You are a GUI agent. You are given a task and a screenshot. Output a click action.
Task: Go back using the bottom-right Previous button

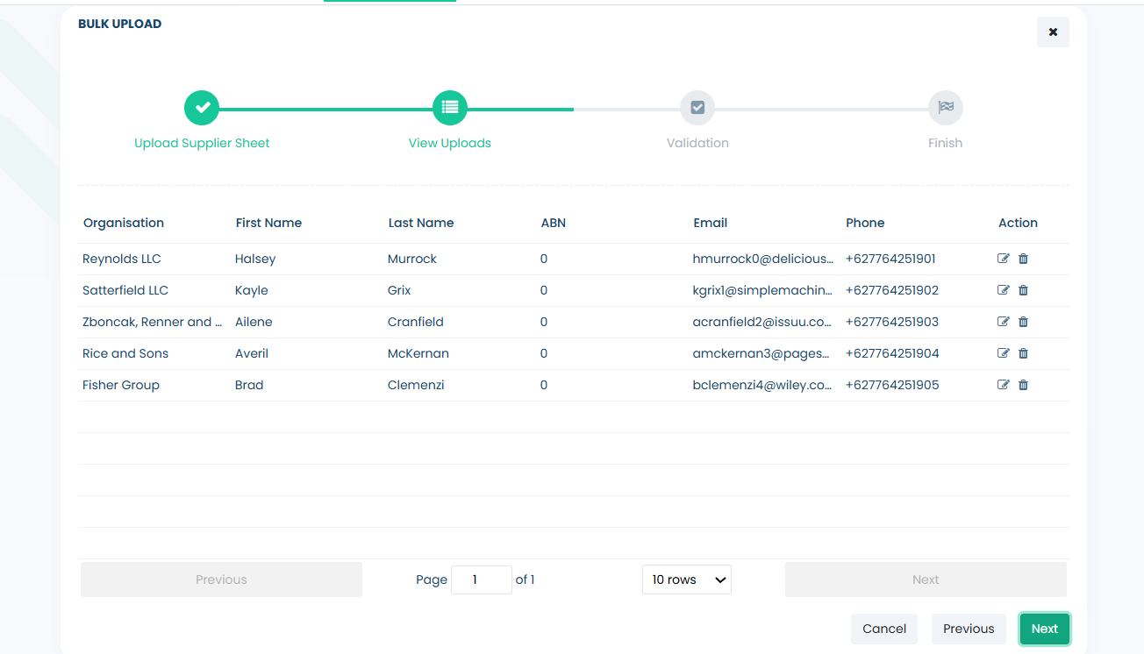(969, 629)
